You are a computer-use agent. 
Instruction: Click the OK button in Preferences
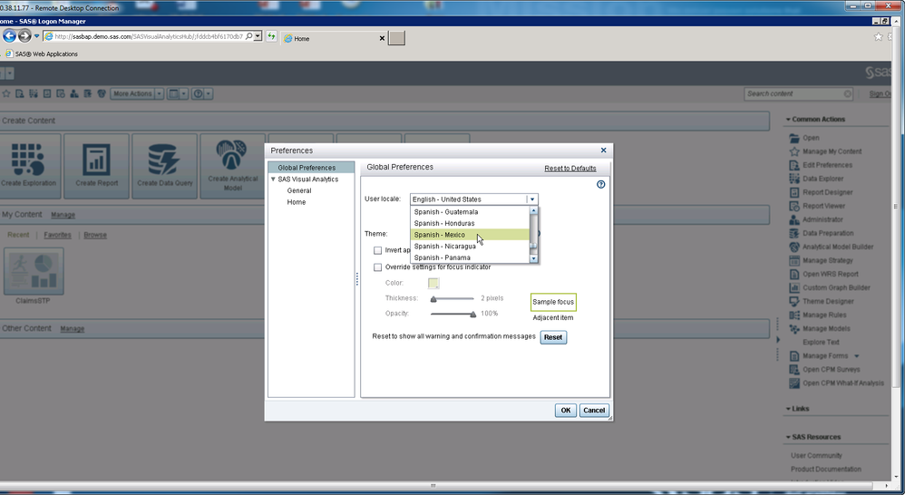tap(566, 410)
